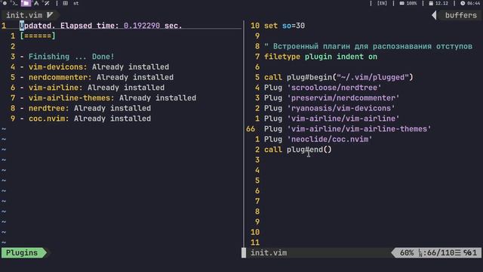Select the nerdtree: Already installed entry
Viewport: 483px width, 272px height.
(x=85, y=108)
